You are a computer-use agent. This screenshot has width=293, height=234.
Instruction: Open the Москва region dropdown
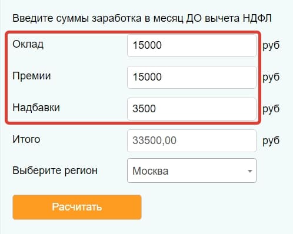coord(192,171)
